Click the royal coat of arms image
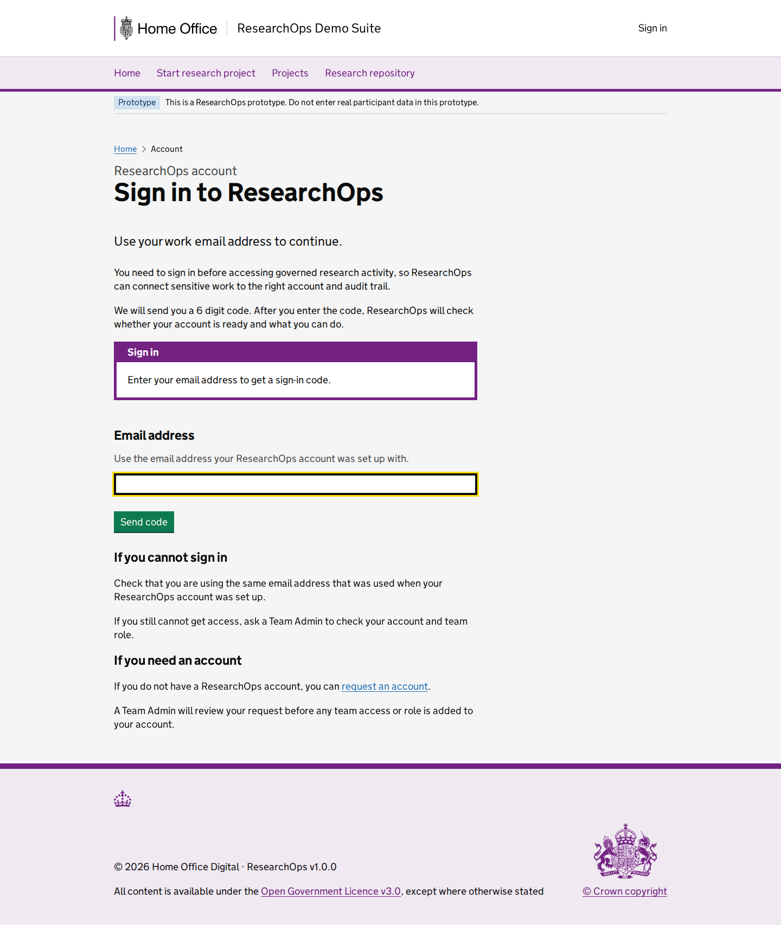 625,851
